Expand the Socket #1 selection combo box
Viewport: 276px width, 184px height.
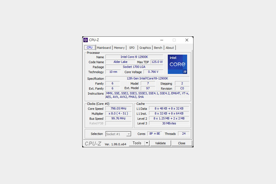coord(118,134)
